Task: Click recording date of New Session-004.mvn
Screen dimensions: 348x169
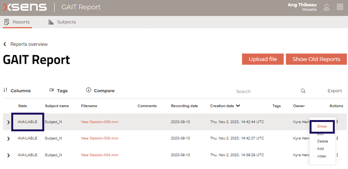Action: click(180, 155)
